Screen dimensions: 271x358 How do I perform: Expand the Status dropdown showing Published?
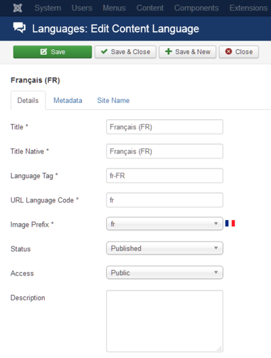pos(165,248)
